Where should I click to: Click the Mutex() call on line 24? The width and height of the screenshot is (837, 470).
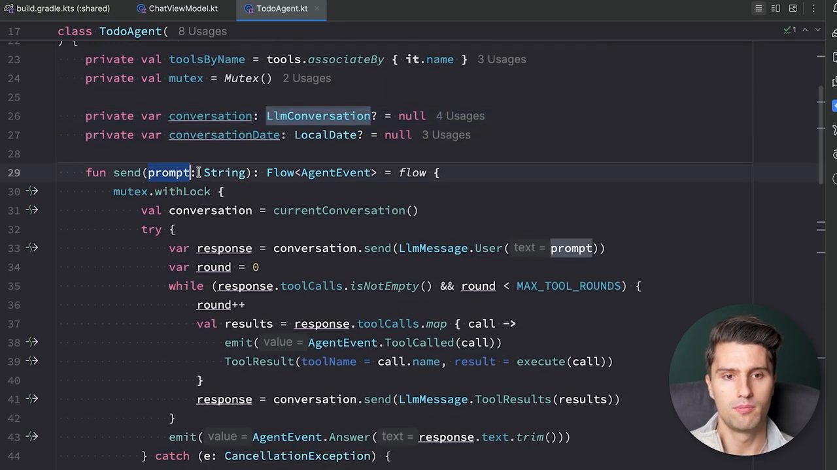pyautogui.click(x=248, y=78)
